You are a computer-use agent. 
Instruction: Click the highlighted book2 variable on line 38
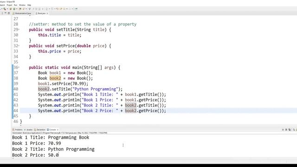[x=55, y=78]
